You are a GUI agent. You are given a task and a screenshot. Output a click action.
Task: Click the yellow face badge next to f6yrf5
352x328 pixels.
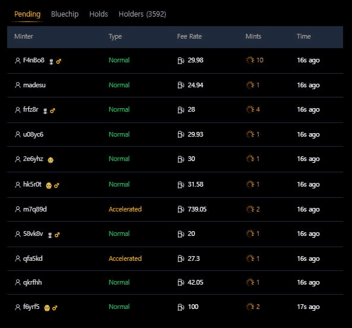[47, 308]
